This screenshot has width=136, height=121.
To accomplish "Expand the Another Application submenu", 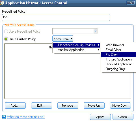I will click(77, 50).
